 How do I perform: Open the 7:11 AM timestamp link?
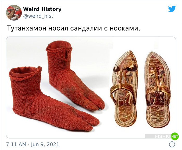(x=16, y=144)
